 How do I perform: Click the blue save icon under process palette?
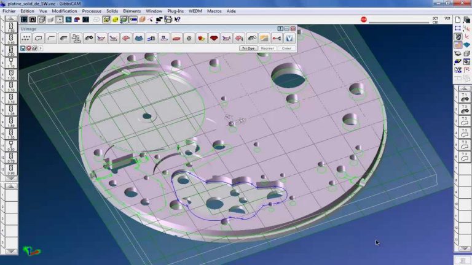point(23,48)
